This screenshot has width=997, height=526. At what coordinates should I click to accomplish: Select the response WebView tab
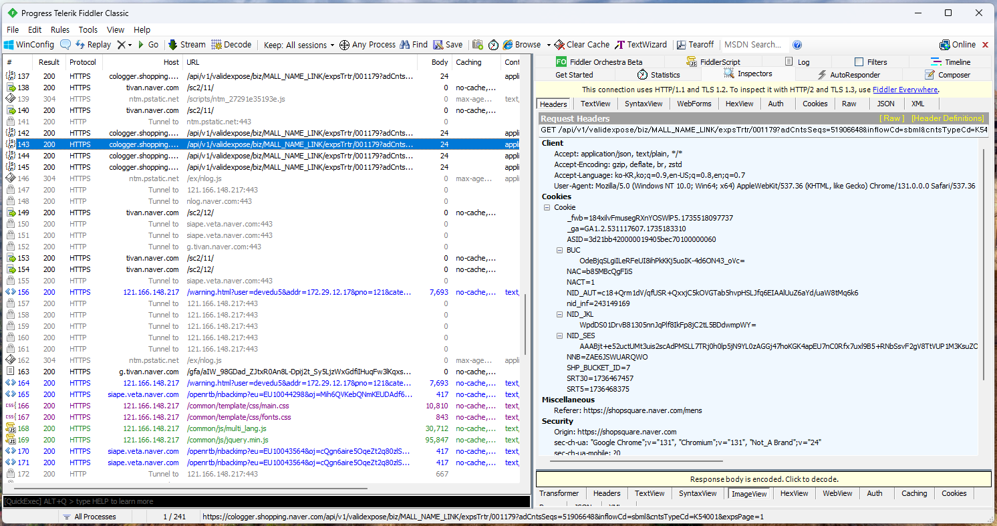[x=837, y=493]
